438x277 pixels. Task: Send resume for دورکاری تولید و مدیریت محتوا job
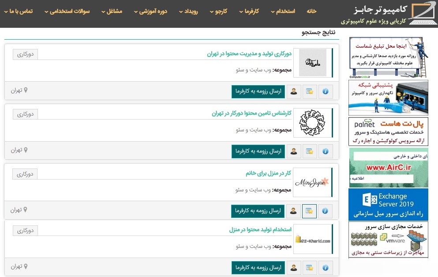click(258, 91)
